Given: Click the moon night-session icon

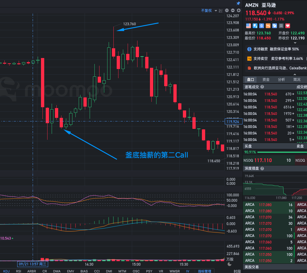Looking at the screenshot, I should tap(230, 264).
